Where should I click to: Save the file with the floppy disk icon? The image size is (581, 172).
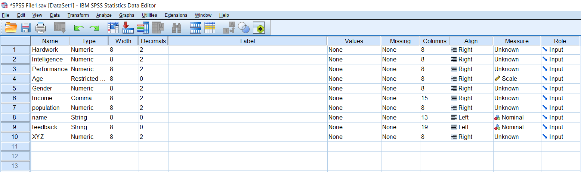(25, 28)
